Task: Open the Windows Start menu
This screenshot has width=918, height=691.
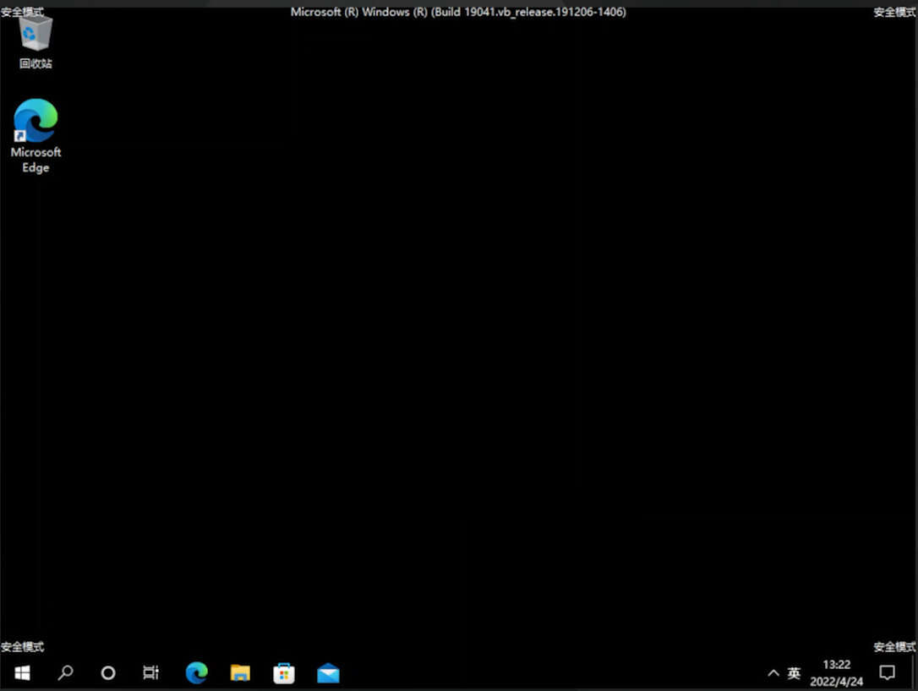Action: coord(22,673)
